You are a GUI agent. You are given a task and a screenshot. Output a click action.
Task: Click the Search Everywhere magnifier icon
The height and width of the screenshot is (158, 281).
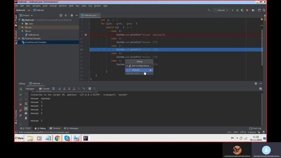click(264, 10)
